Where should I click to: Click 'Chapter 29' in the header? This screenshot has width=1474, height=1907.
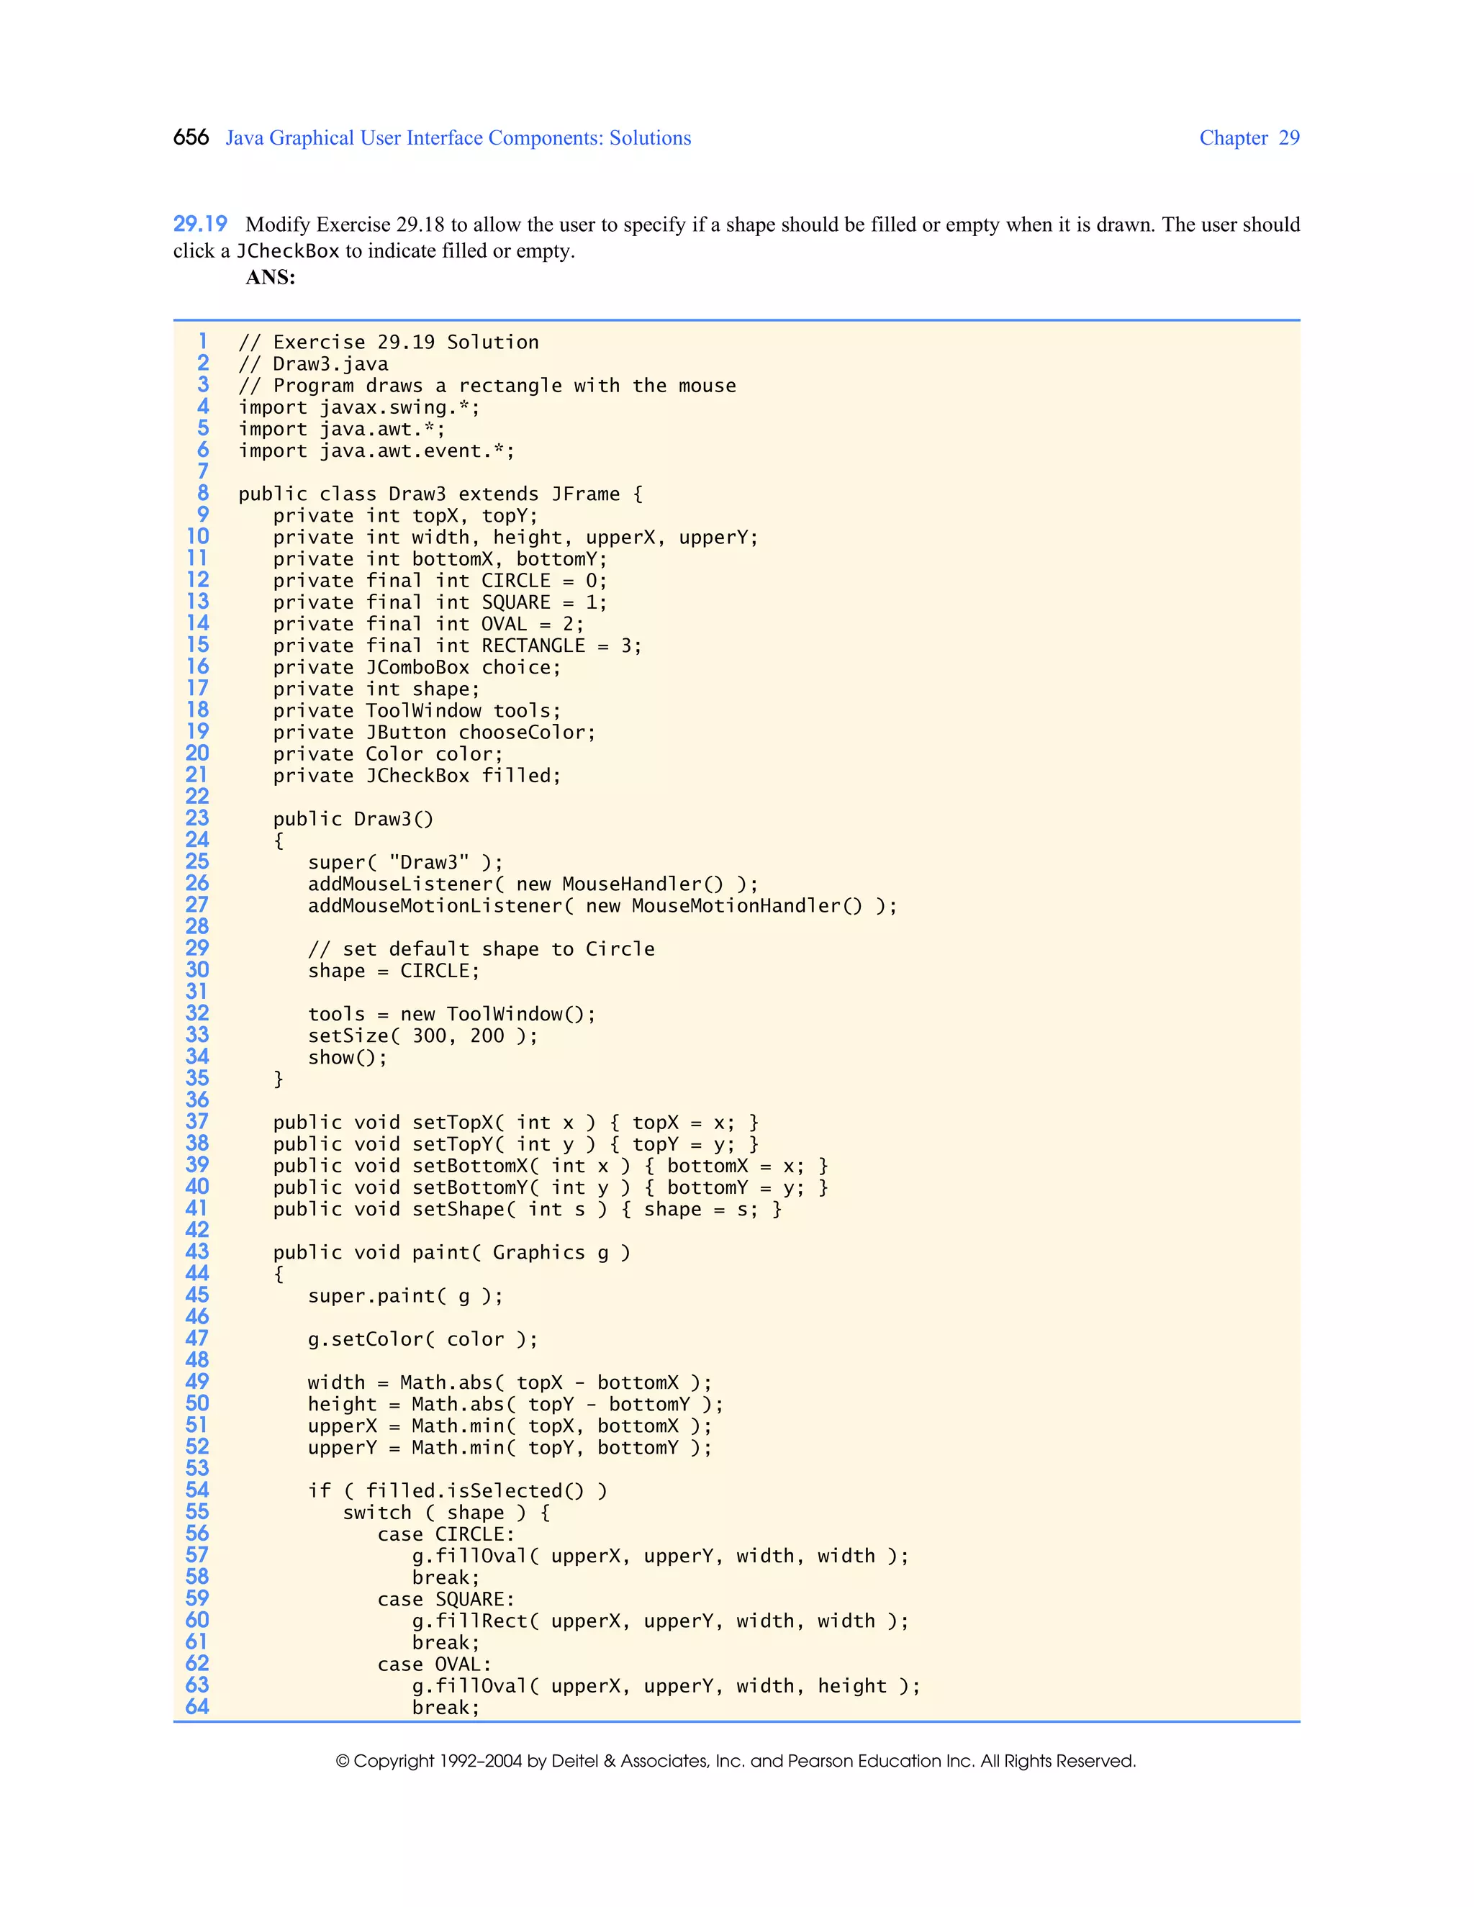pyautogui.click(x=1249, y=138)
